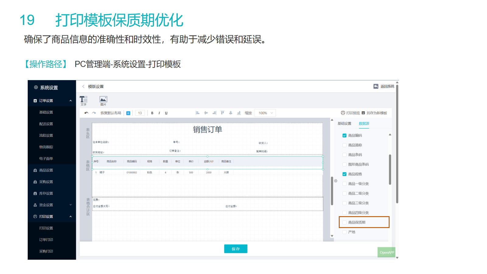Check the 商品二级分类 checkbox

(345, 193)
